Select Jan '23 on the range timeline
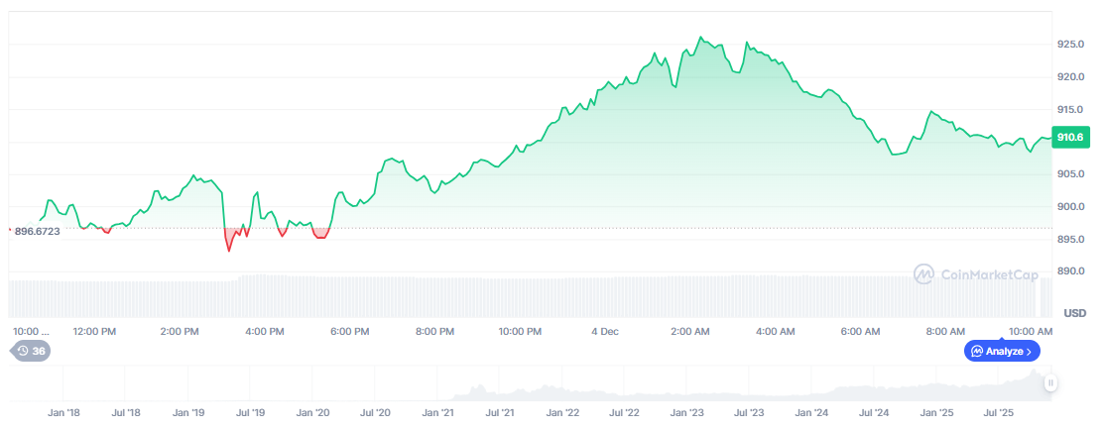This screenshot has width=1103, height=430. 687,413
